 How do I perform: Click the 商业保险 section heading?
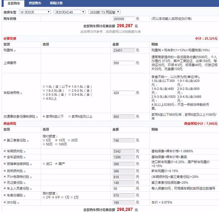(x=10, y=124)
